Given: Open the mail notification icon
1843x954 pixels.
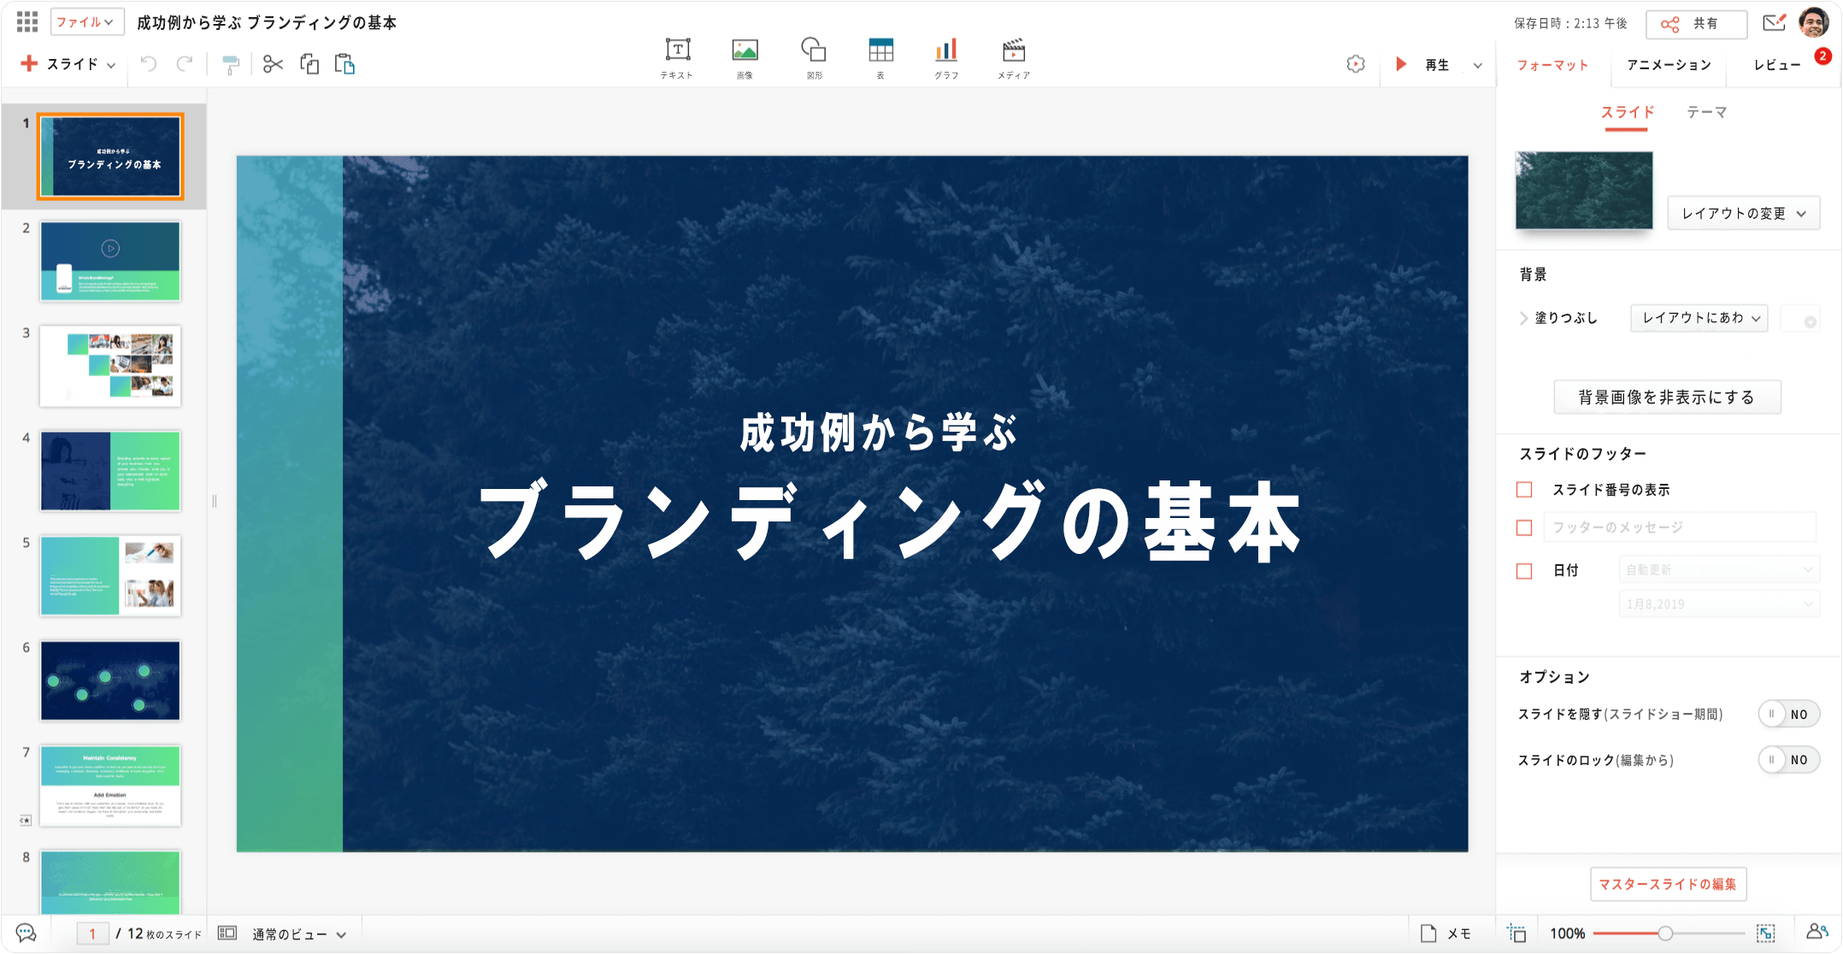Looking at the screenshot, I should coord(1775,23).
